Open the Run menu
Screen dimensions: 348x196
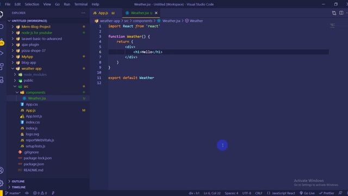[x=67, y=4]
